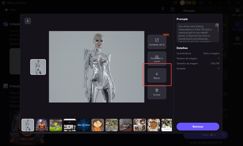This screenshot has height=146, width=243.
Task: Click the coin balance 1103 add button
Action: tap(194, 3)
